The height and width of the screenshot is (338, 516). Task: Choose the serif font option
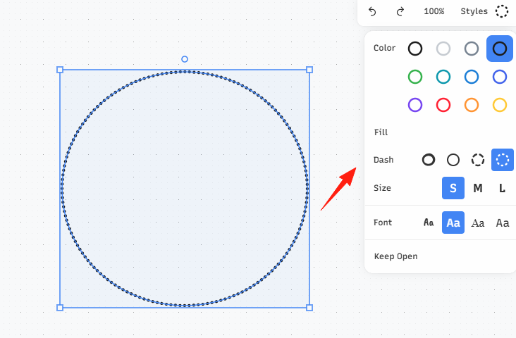[478, 223]
